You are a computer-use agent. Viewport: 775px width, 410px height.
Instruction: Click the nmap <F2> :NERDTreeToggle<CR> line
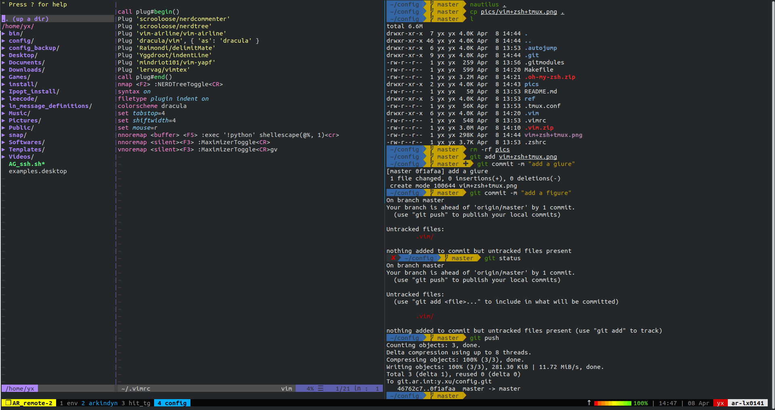pos(170,84)
